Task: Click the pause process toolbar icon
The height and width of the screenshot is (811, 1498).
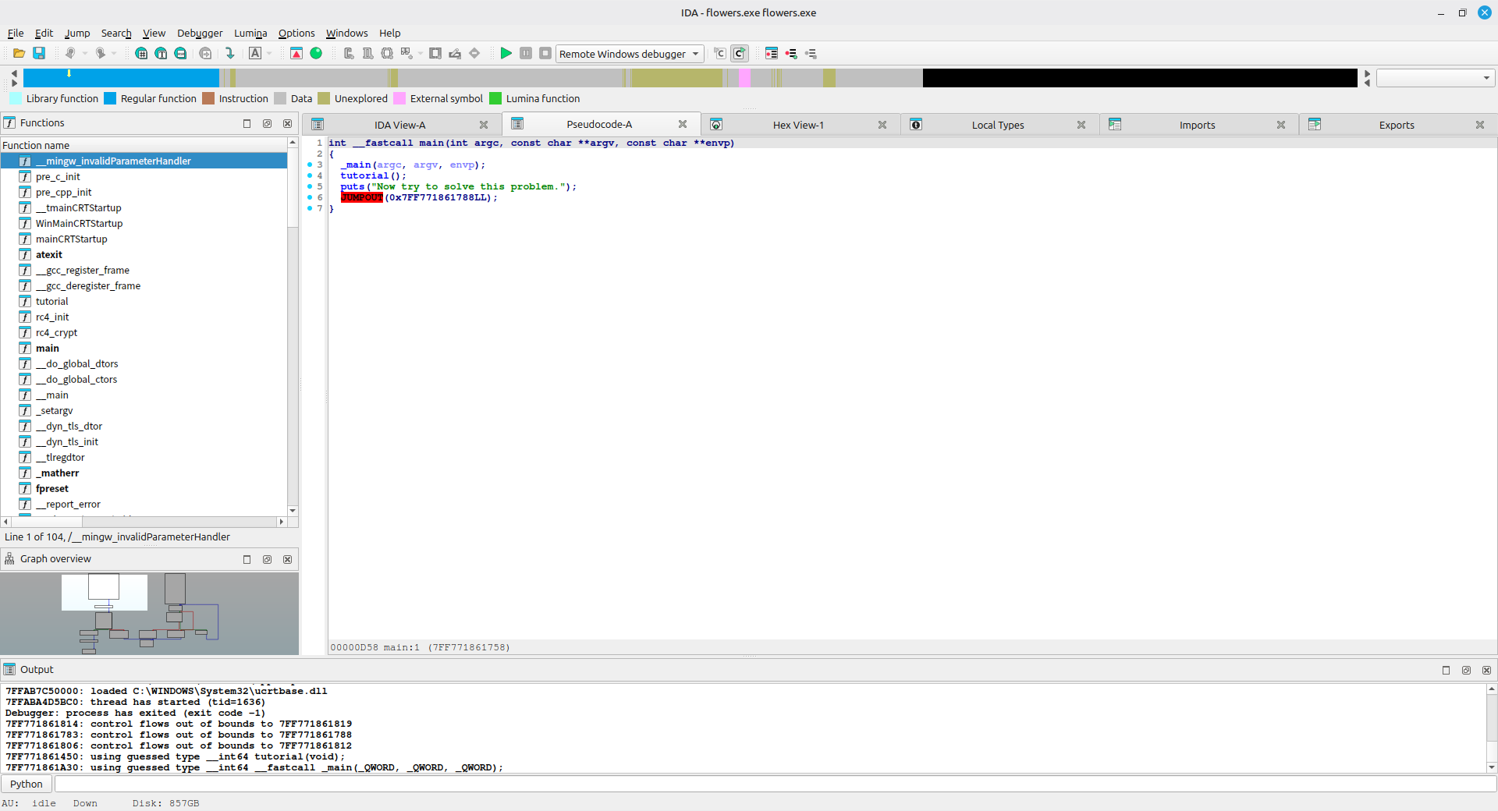Action: click(526, 54)
